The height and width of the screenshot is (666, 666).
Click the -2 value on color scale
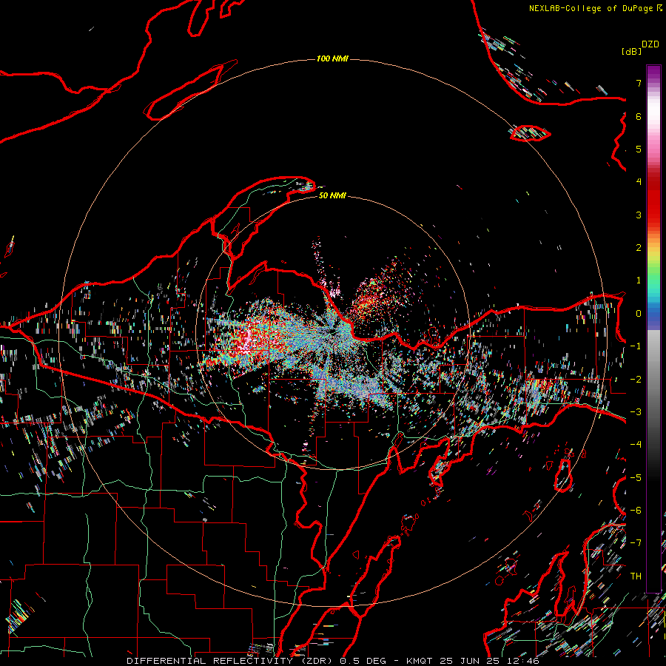tap(636, 380)
